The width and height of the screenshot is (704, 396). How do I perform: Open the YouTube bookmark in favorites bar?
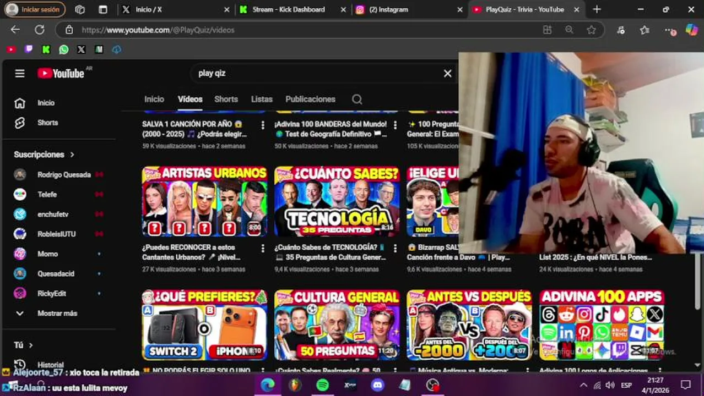(x=11, y=50)
